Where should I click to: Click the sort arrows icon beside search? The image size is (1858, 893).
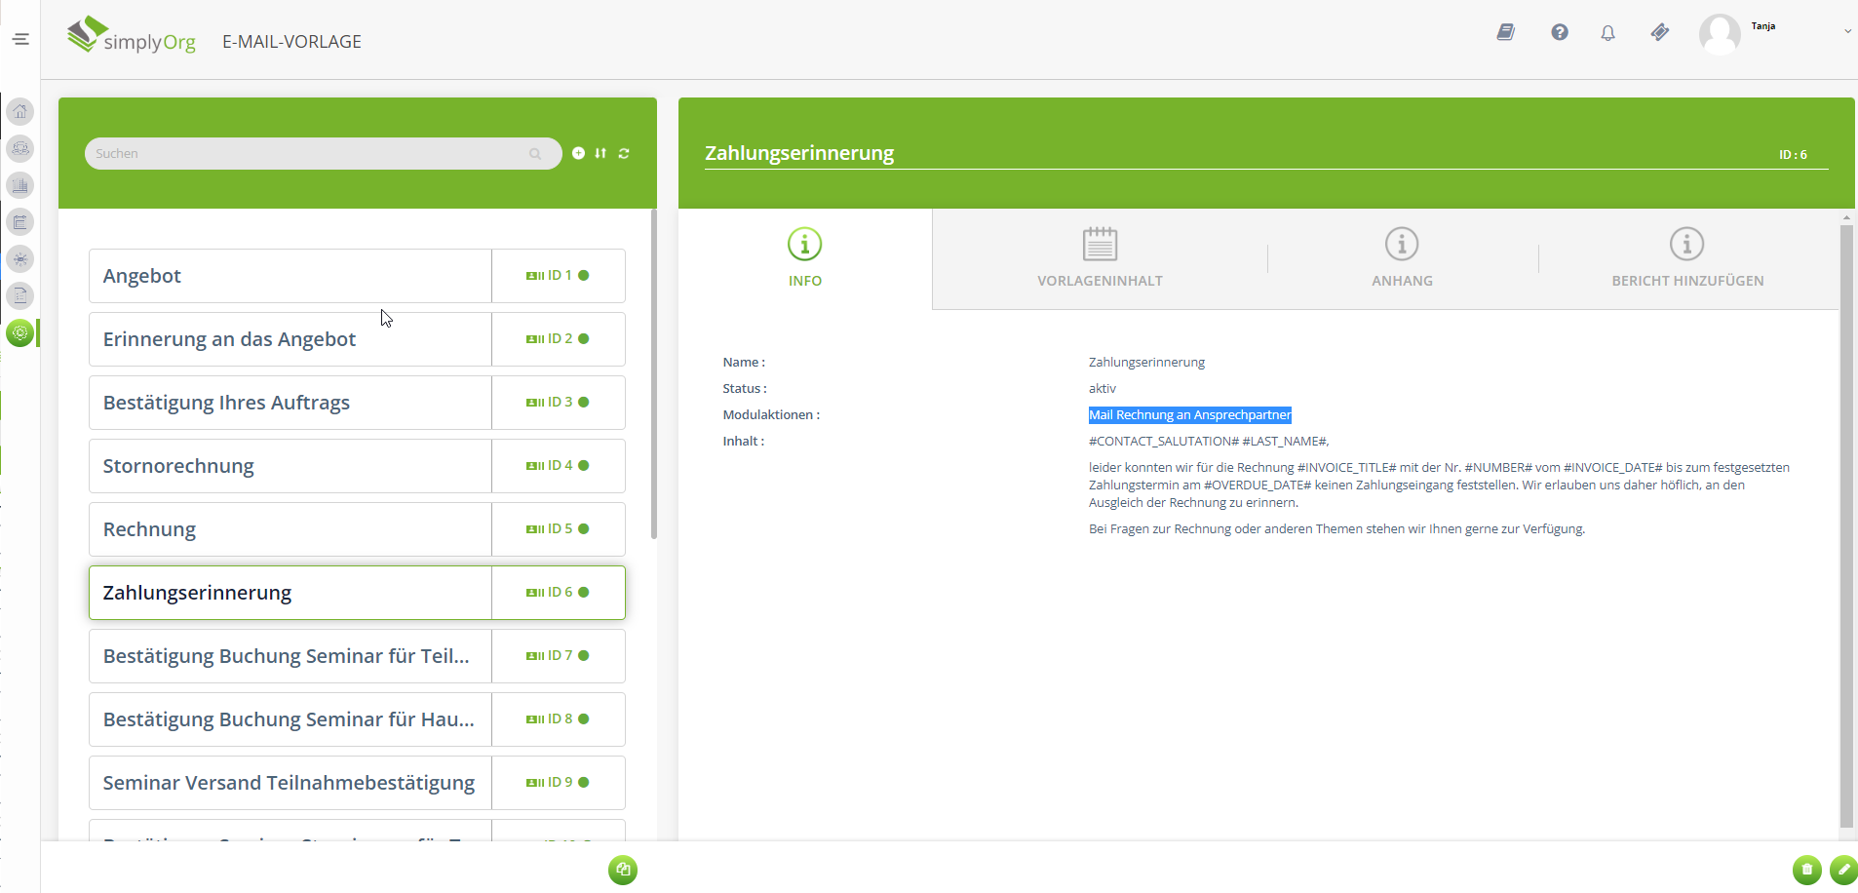tap(600, 153)
